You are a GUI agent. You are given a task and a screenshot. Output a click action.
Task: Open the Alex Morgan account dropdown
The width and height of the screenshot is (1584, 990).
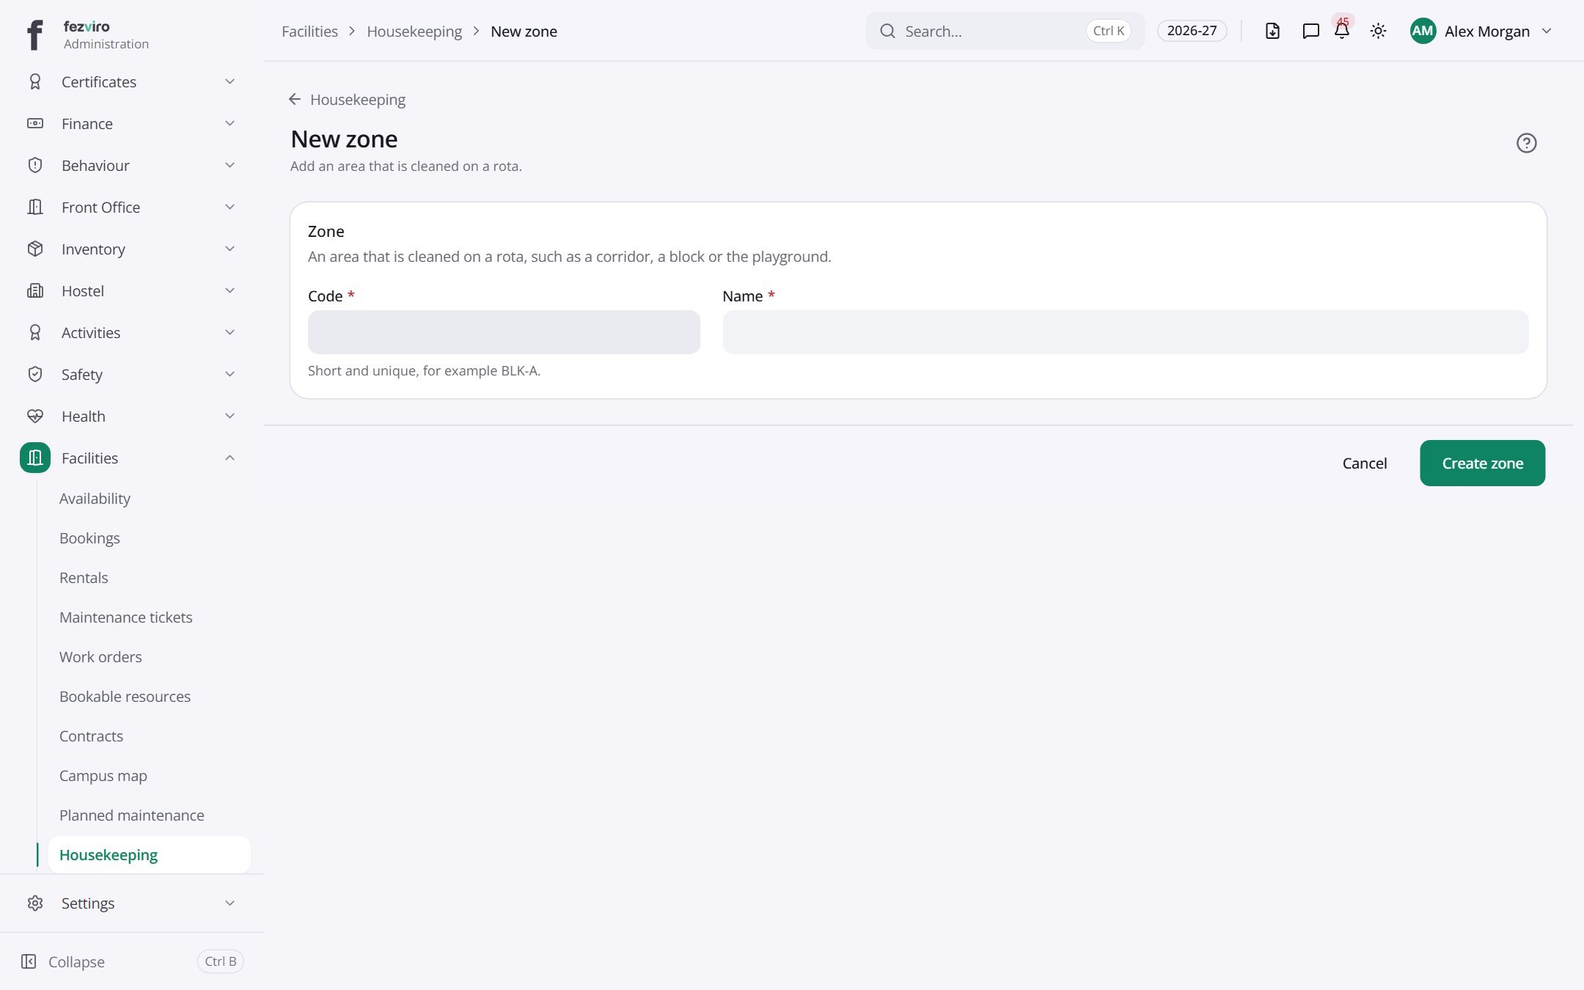[1481, 31]
